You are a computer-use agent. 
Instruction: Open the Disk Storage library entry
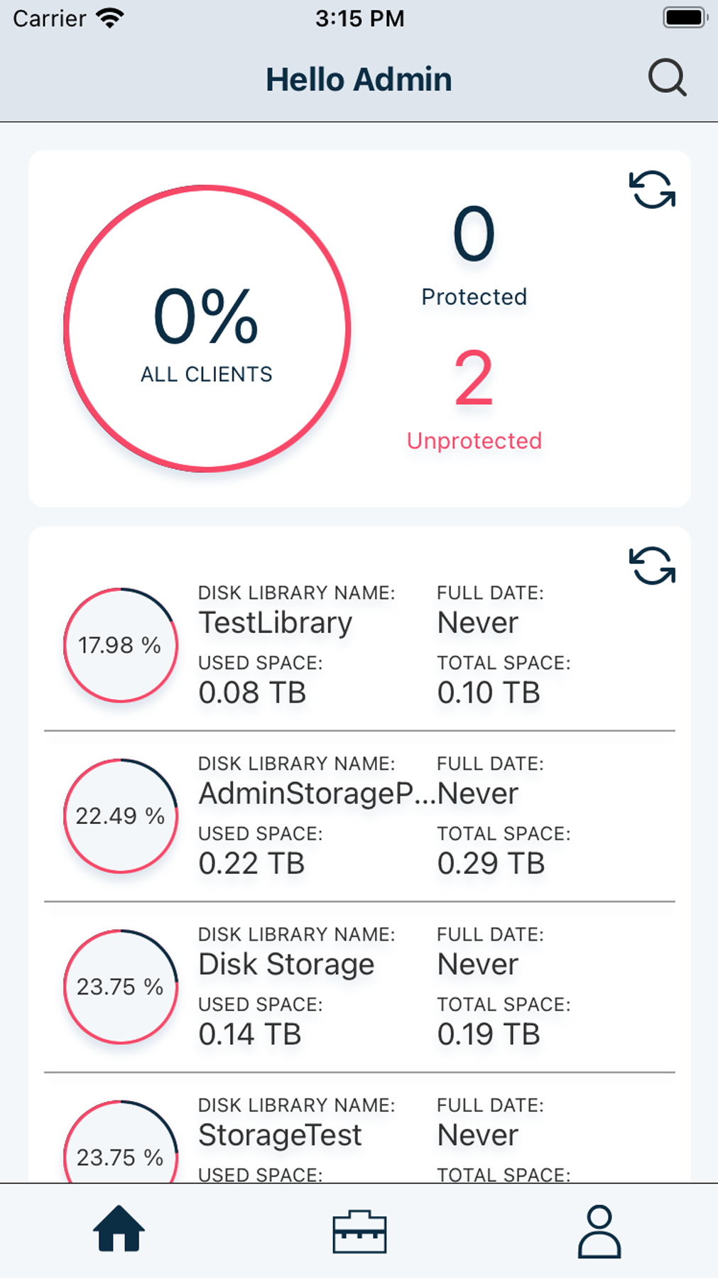(x=286, y=965)
